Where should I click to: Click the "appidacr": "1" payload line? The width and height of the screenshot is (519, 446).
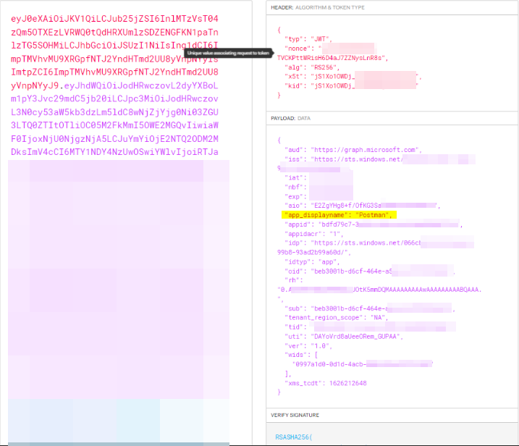click(x=313, y=234)
